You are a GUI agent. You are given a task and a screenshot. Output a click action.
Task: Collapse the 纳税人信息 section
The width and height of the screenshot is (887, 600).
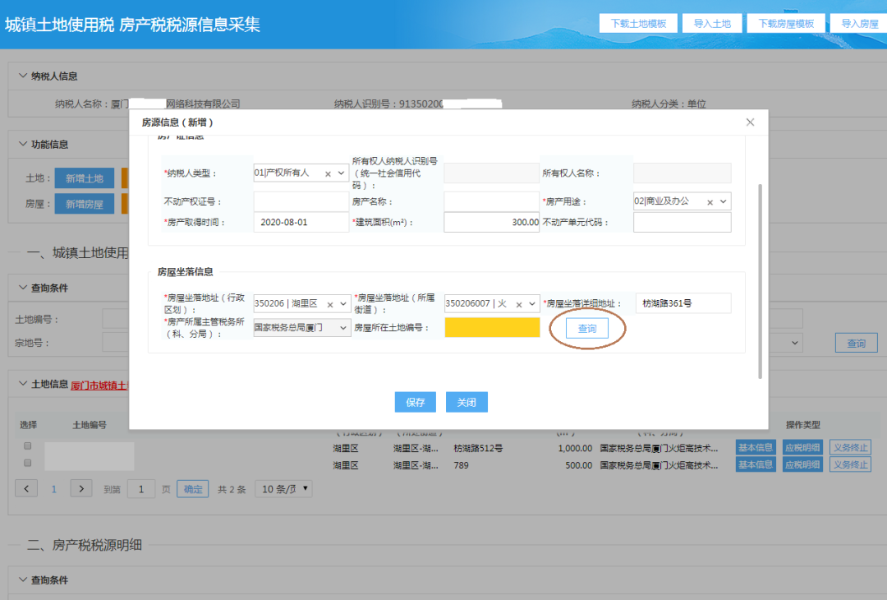tap(22, 74)
